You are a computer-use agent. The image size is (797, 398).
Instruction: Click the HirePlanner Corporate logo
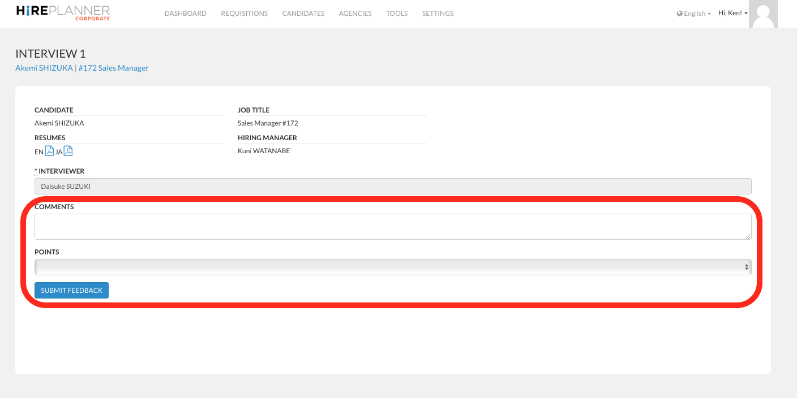[x=63, y=13]
